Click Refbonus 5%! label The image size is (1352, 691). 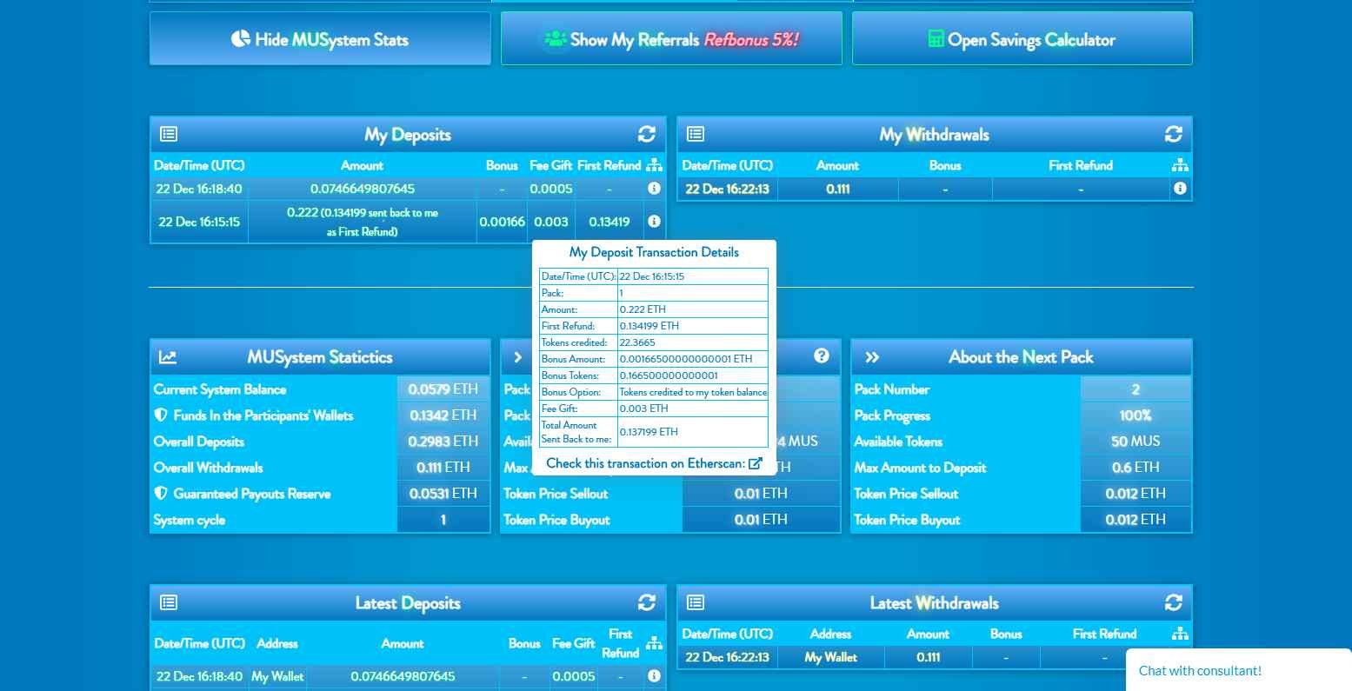(751, 39)
